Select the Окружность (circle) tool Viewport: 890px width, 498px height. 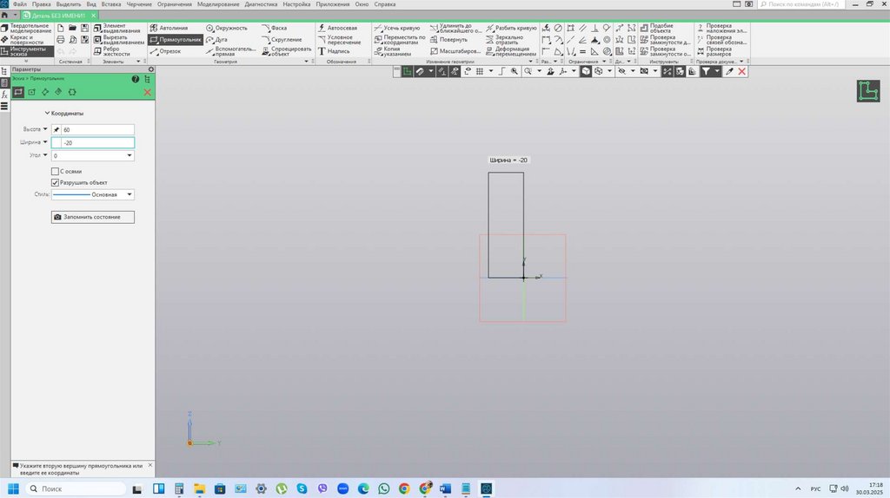click(227, 28)
